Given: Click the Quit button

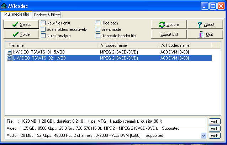Looking at the screenshot, I should [x=205, y=34].
